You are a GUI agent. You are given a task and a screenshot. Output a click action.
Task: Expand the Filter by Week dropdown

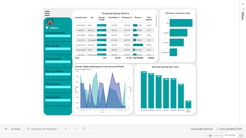pyautogui.click(x=58, y=100)
